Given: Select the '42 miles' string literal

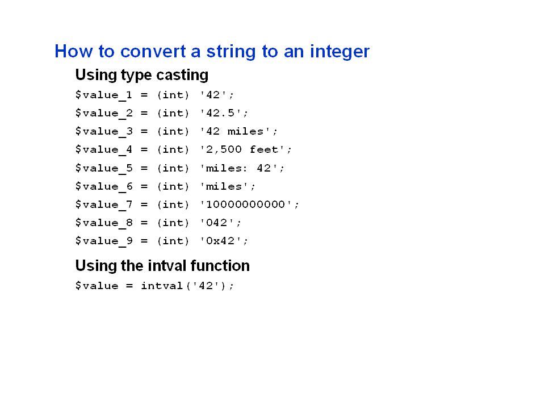Looking at the screenshot, I should click(235, 131).
